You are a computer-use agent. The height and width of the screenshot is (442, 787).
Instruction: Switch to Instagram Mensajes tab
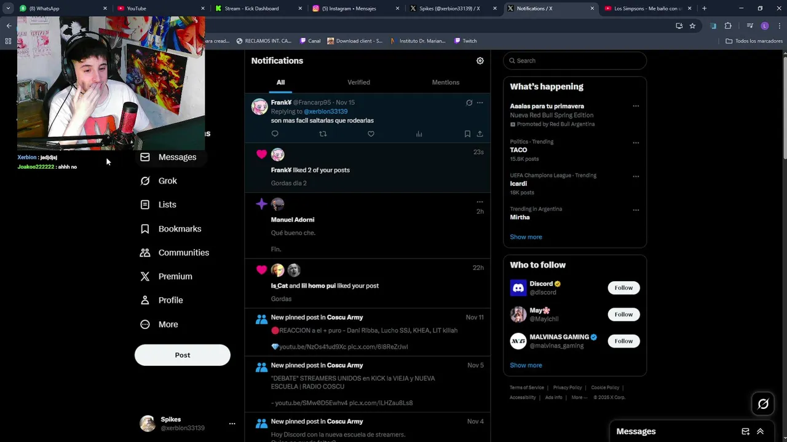click(355, 9)
